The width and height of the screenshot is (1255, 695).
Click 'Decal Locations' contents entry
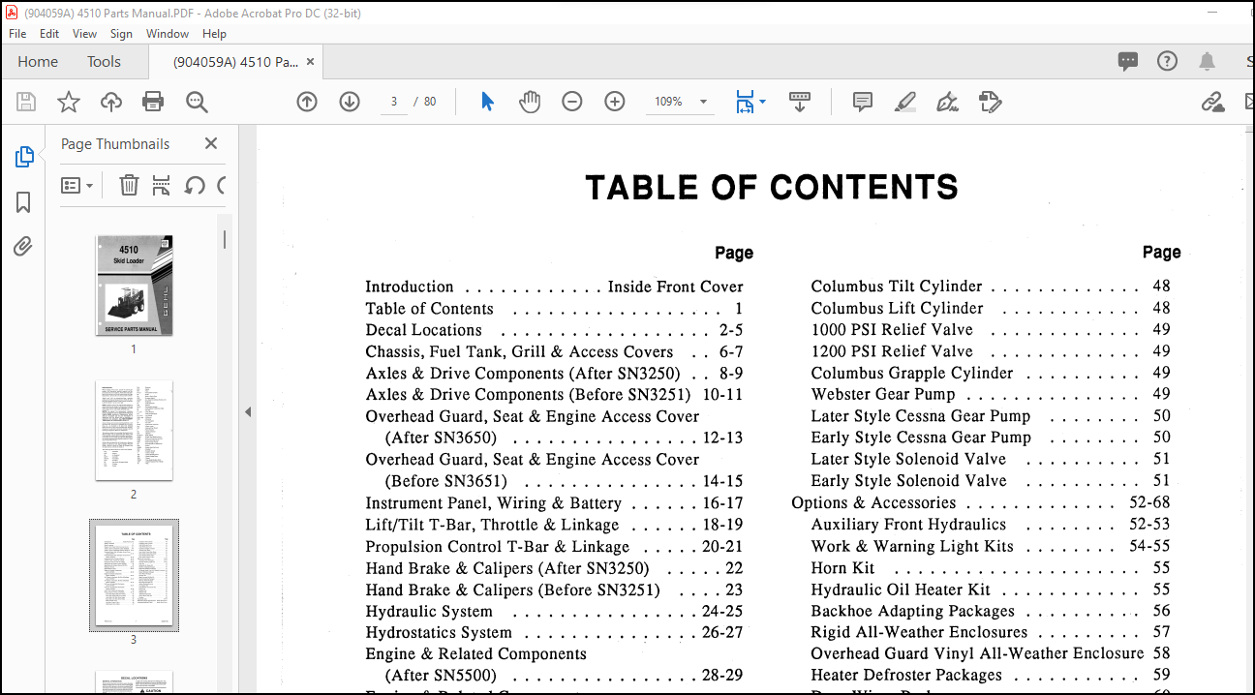coord(423,330)
